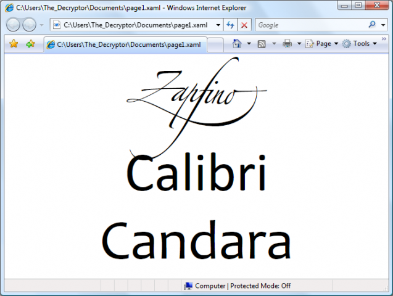This screenshot has width=393, height=296.
Task: Click the Forward navigation button
Action: (x=30, y=25)
